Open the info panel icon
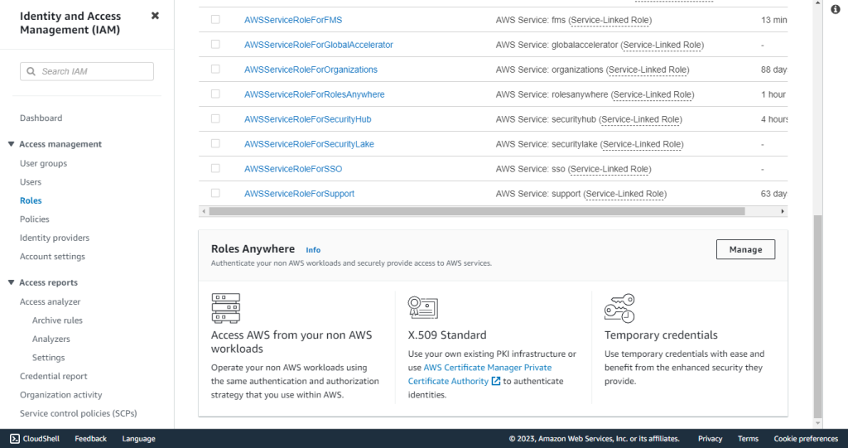This screenshot has width=848, height=448. (x=836, y=9)
